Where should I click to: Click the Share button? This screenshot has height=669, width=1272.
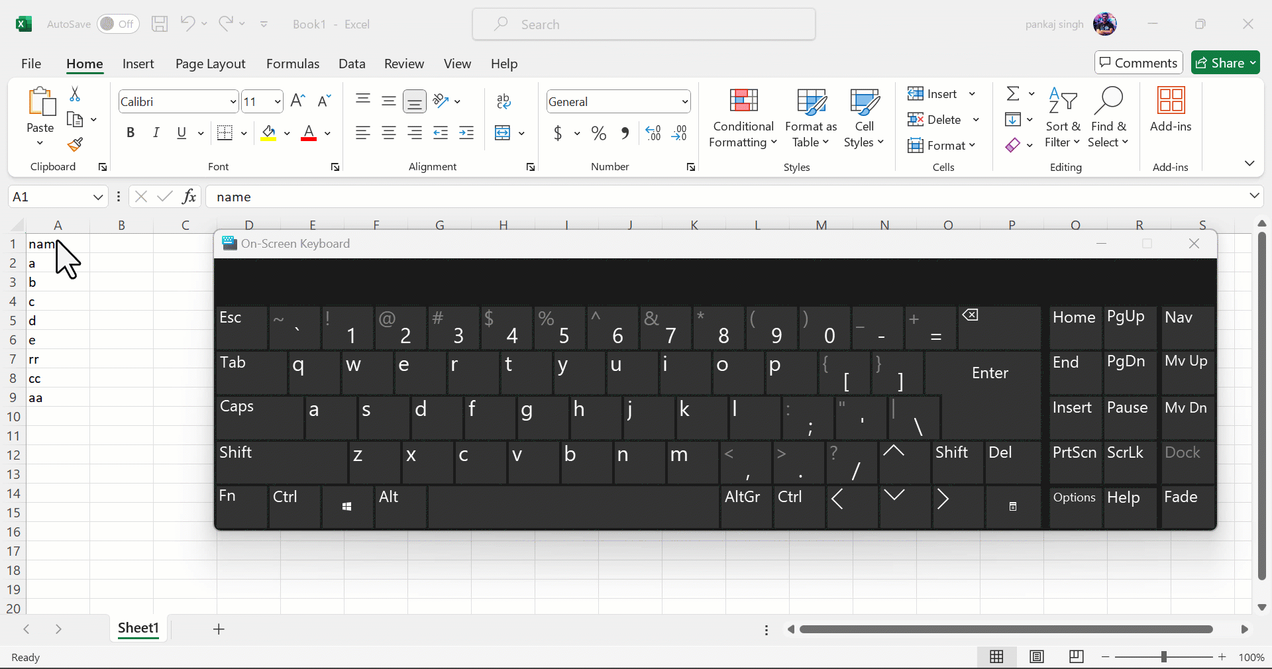(x=1225, y=62)
